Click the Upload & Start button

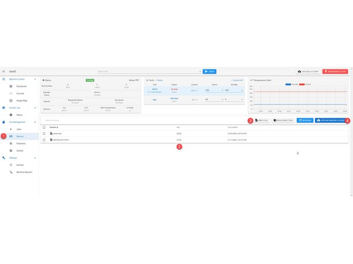308,71
